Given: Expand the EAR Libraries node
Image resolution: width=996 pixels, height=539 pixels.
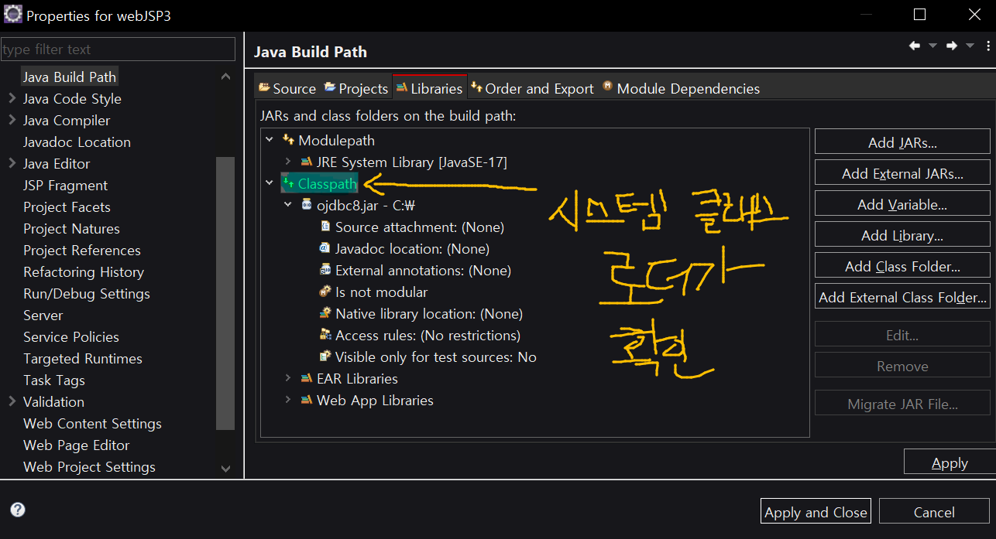Looking at the screenshot, I should 287,378.
